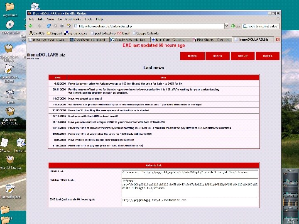Open the File menu
Image resolution: width=299 pixels, height=224 pixels.
[32, 19]
